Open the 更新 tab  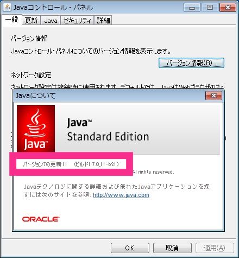[x=32, y=20]
